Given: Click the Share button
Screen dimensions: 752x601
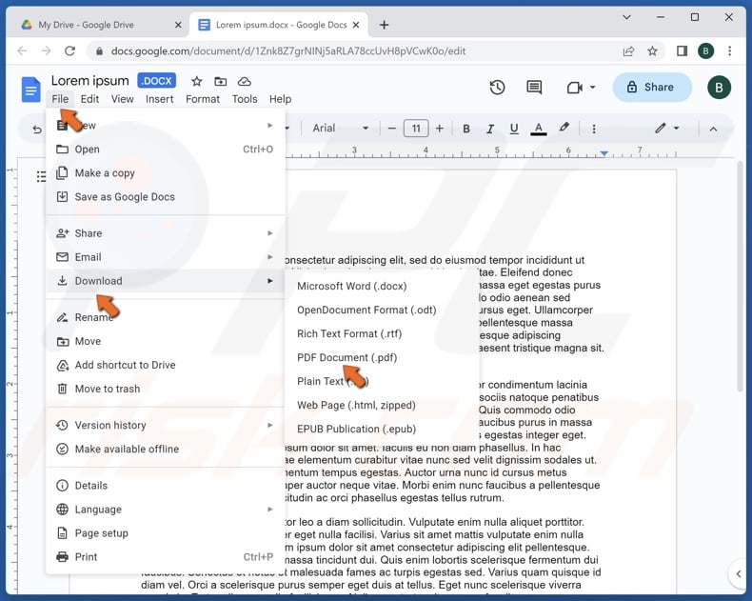Looking at the screenshot, I should [652, 88].
